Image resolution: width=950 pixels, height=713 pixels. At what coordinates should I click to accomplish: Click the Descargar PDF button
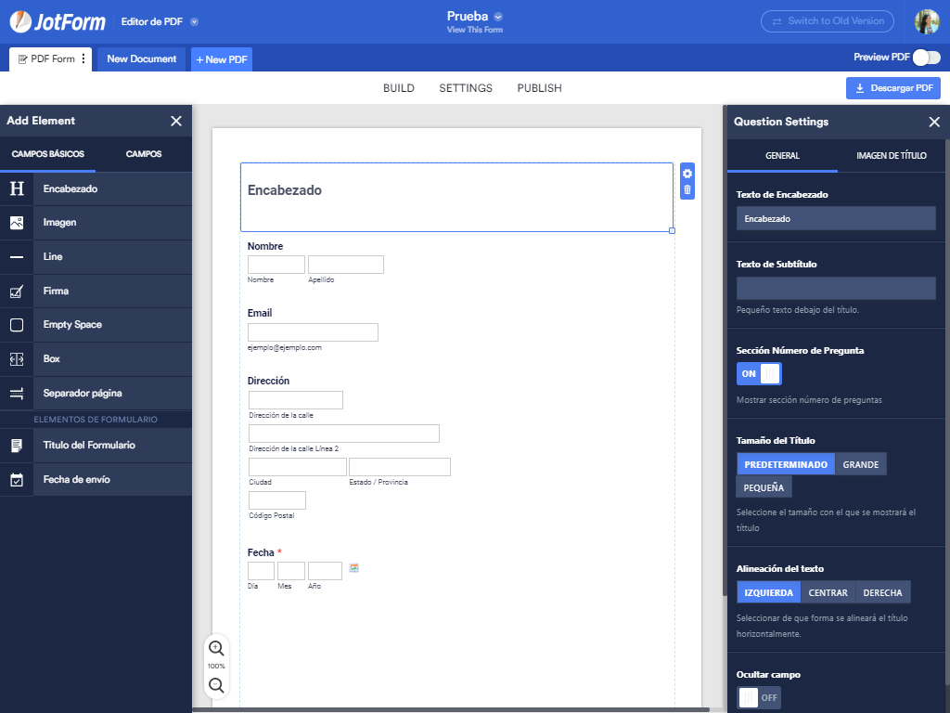pos(892,88)
